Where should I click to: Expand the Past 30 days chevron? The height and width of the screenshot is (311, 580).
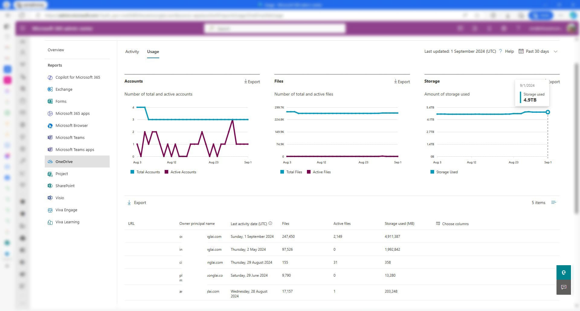pos(556,52)
